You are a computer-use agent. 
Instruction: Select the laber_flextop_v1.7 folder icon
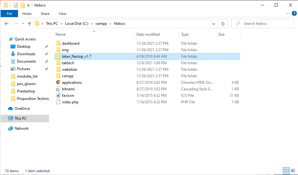(x=58, y=56)
